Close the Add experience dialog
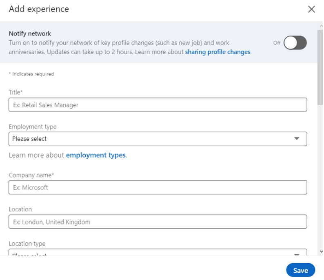This screenshot has height=280, width=324. (x=311, y=9)
